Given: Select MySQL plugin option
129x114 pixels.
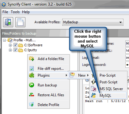Looking at the screenshot, I should click(x=108, y=96).
